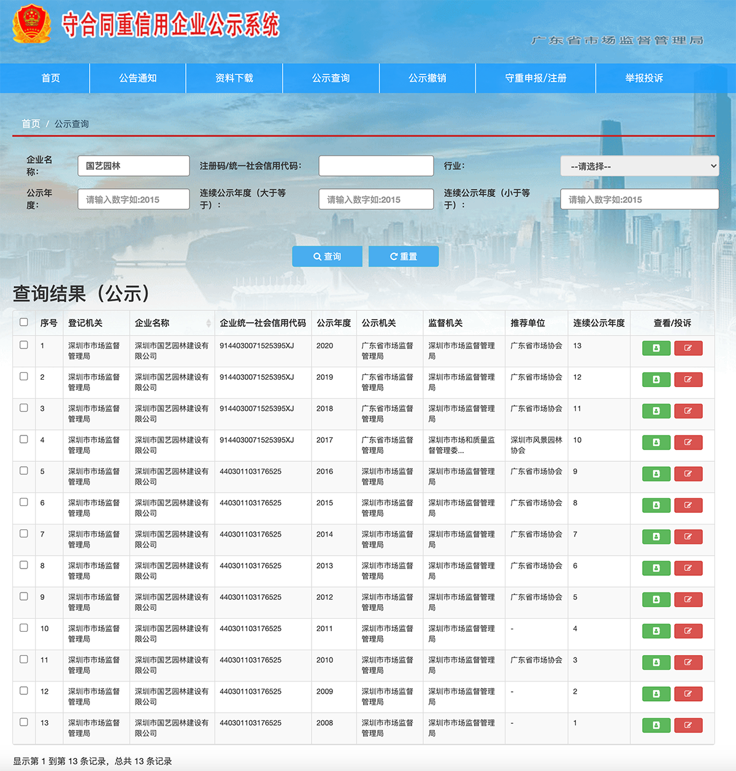Click green view button for 2020 record

click(656, 348)
